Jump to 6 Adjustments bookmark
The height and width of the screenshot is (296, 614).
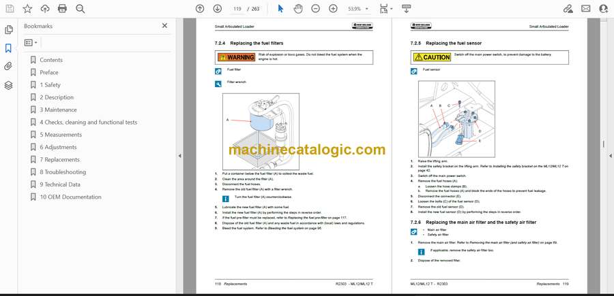pyautogui.click(x=58, y=147)
